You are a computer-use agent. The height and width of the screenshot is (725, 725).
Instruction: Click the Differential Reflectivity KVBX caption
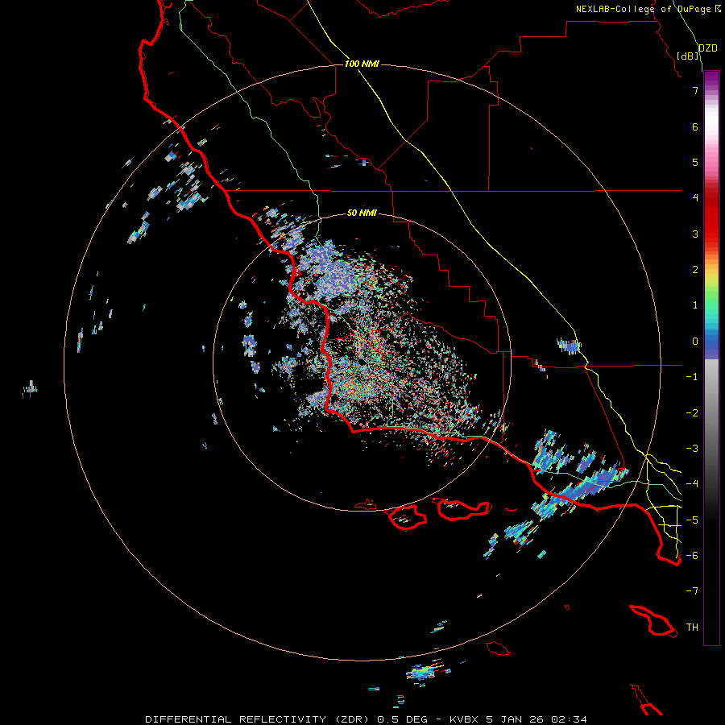(x=367, y=719)
